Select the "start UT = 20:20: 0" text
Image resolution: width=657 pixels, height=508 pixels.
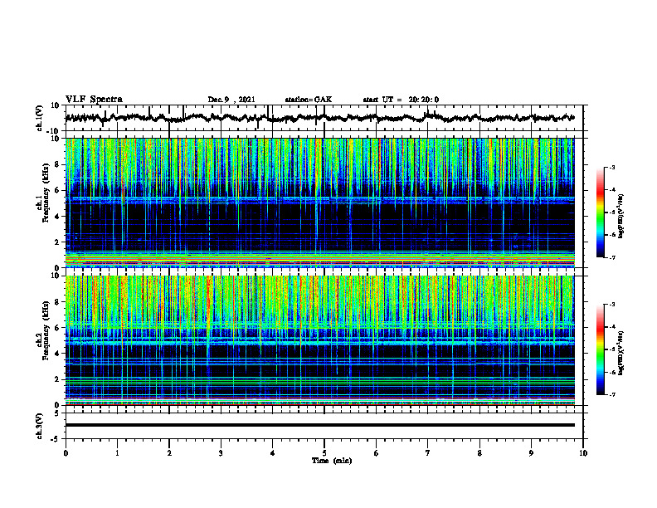coord(401,100)
